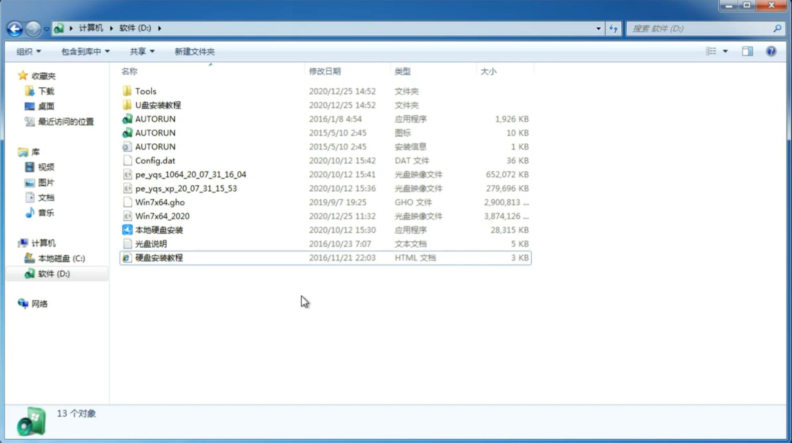Screen dimensions: 792x443
Task: Open 硬盘安装教程 HTML document
Action: click(x=158, y=257)
